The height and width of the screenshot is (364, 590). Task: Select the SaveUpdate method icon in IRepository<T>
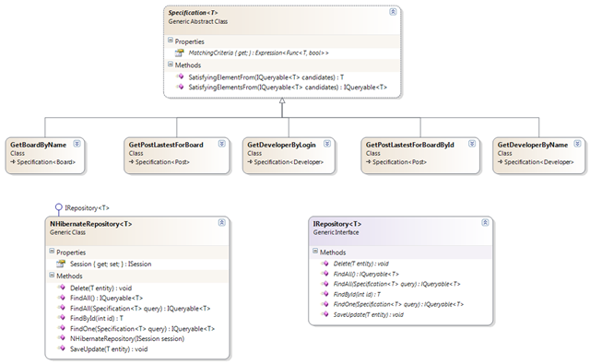click(324, 314)
